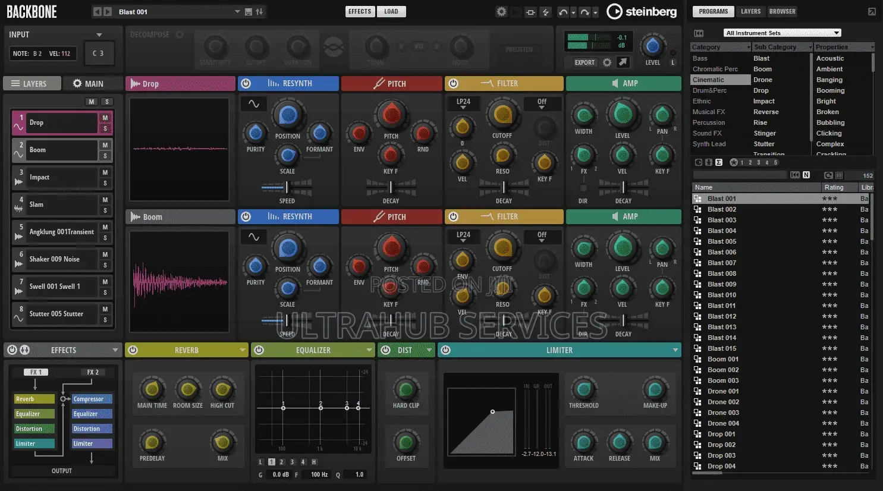Image resolution: width=883 pixels, height=491 pixels.
Task: Load the previous program with the left arrow
Action: [x=98, y=12]
